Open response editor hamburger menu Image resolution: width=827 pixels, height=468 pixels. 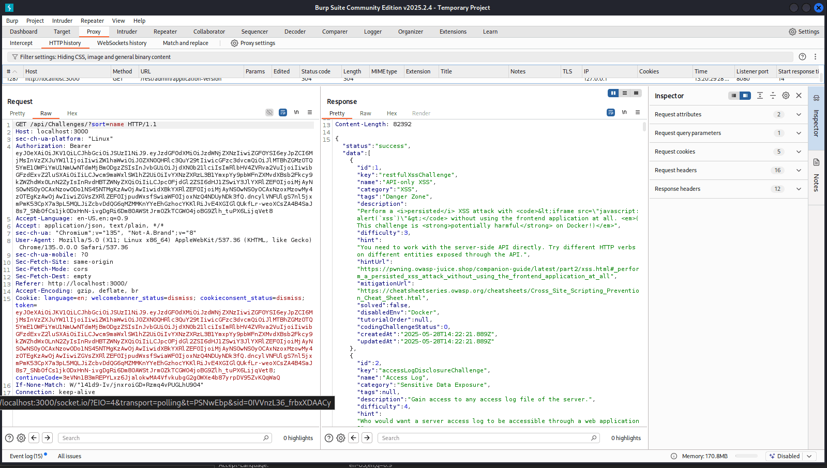(638, 112)
